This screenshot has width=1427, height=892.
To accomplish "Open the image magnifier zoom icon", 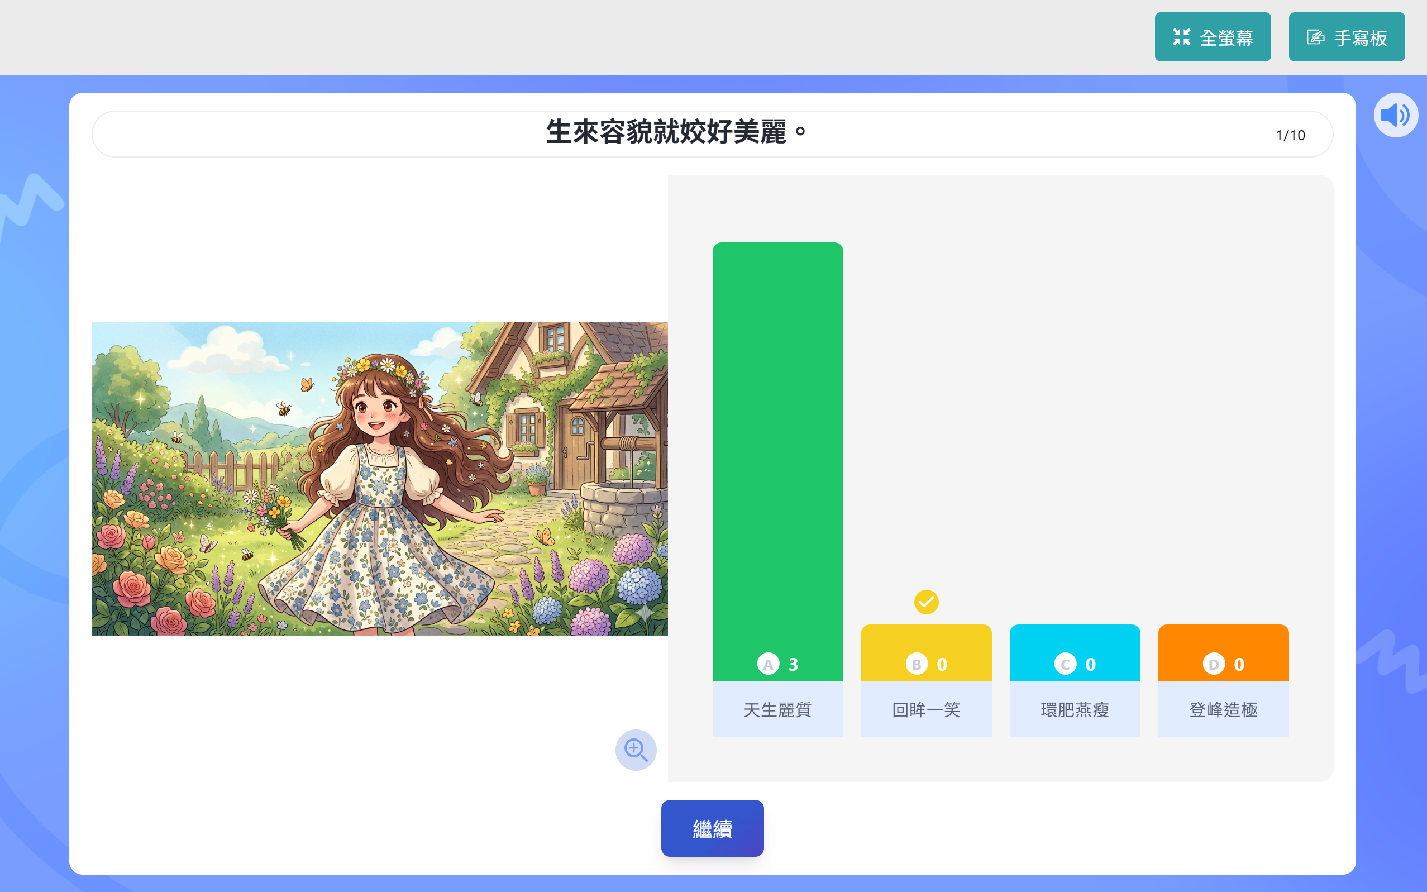I will tap(636, 750).
